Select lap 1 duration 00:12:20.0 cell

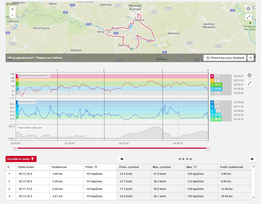[33, 174]
